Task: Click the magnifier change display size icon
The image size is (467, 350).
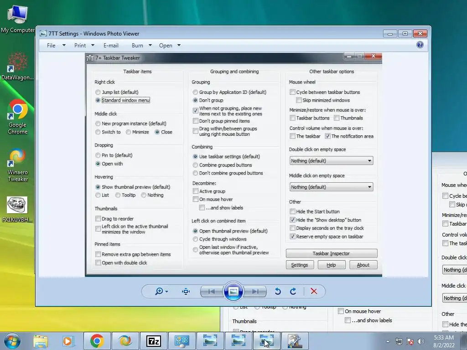Action: pyautogui.click(x=161, y=291)
